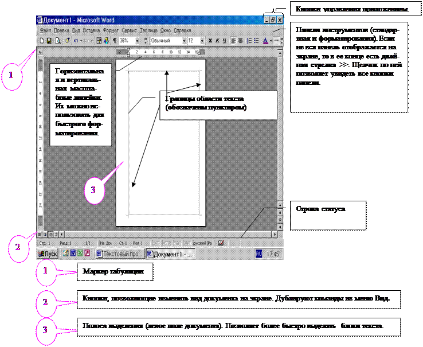Open the Вид menu
This screenshot has height=347, width=423.
tap(76, 30)
